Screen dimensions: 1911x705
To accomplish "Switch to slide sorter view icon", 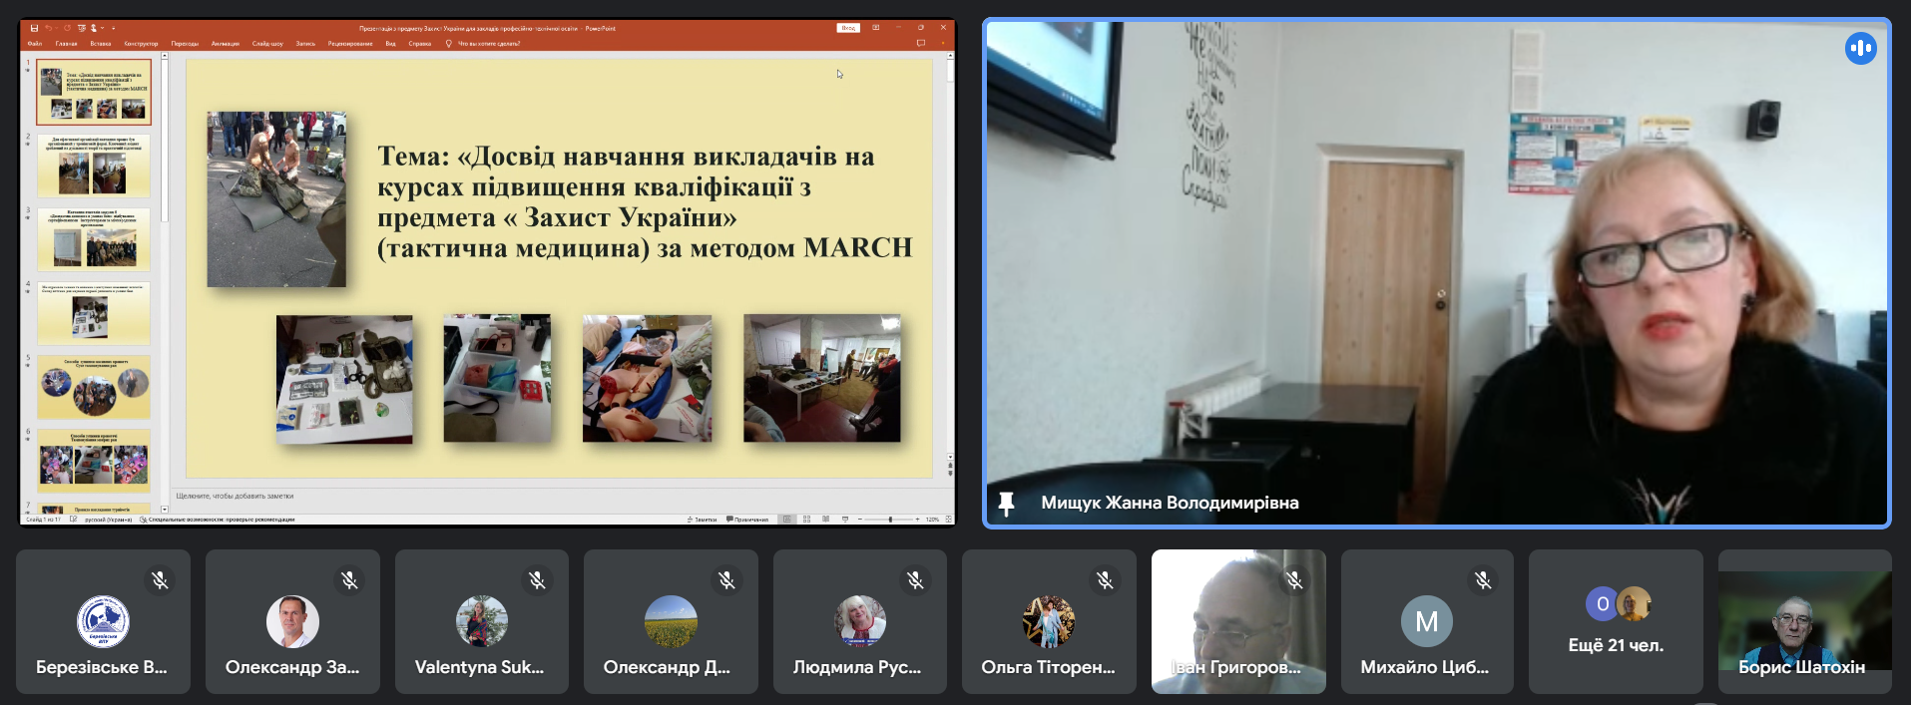I will pos(806,520).
